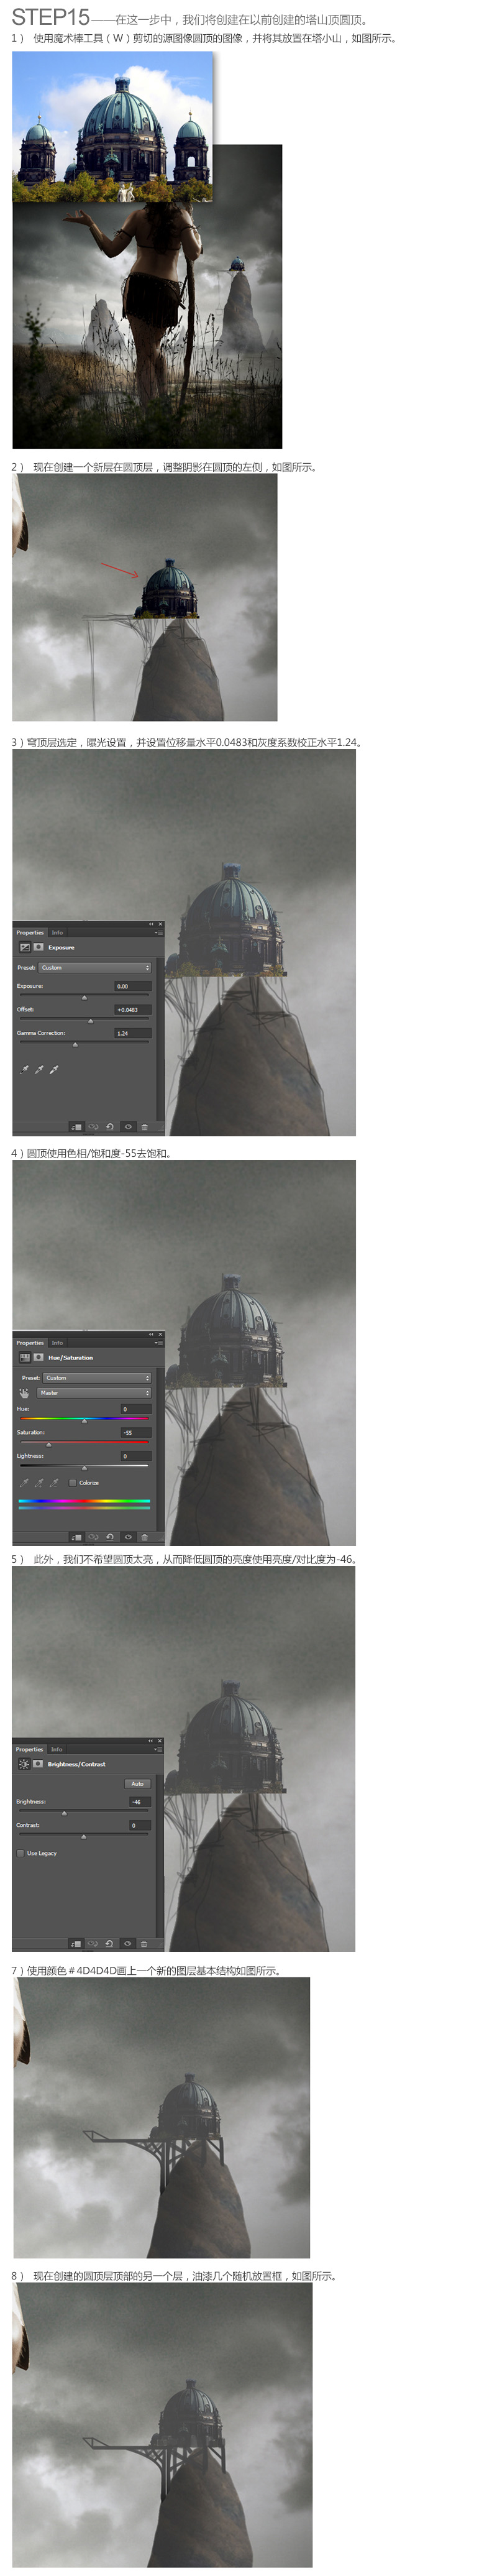Screen dimensions: 497x2576
Task: Pick the black point eyedropper in the Exposure panel
Action: pyautogui.click(x=24, y=1071)
